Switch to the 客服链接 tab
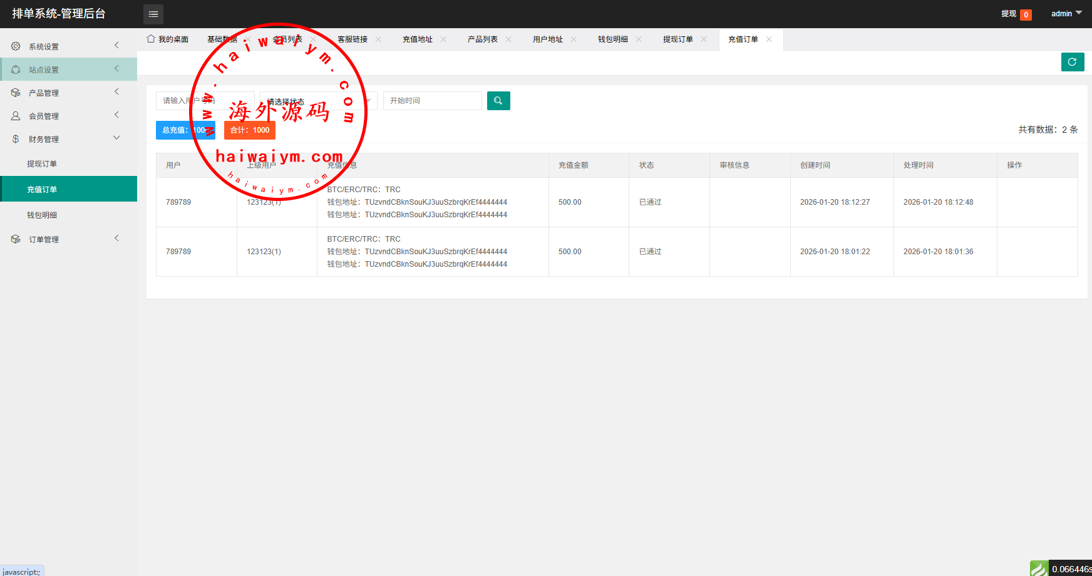This screenshot has width=1092, height=576. tap(352, 39)
